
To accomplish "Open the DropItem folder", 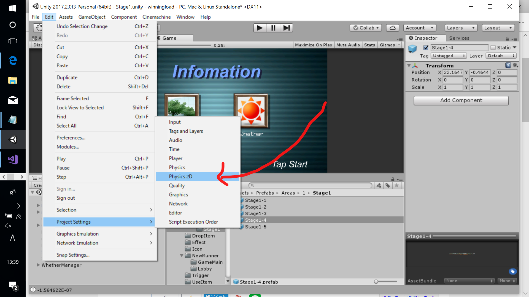I will 203,236.
